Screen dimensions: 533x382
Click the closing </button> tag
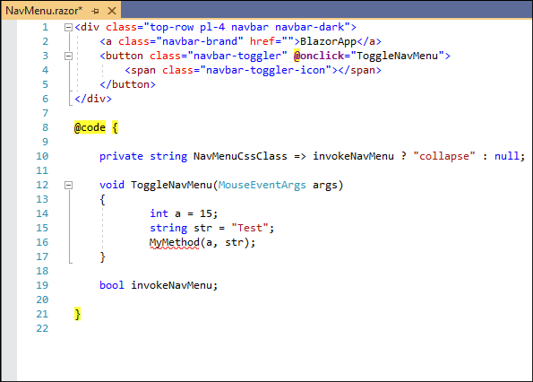[127, 84]
